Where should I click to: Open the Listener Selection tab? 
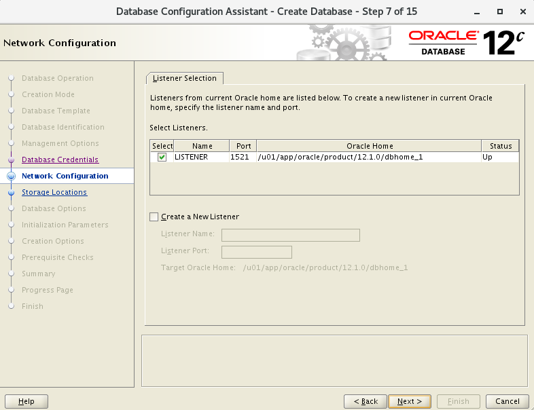(185, 78)
